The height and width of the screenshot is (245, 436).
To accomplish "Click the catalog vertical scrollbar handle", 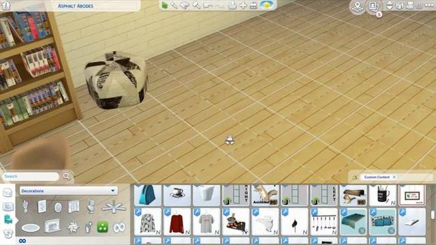I will point(433,215).
